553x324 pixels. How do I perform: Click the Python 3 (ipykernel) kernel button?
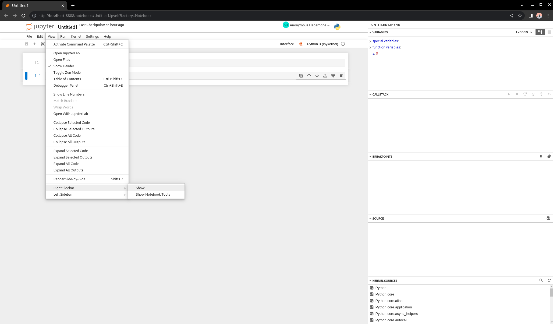[322, 44]
